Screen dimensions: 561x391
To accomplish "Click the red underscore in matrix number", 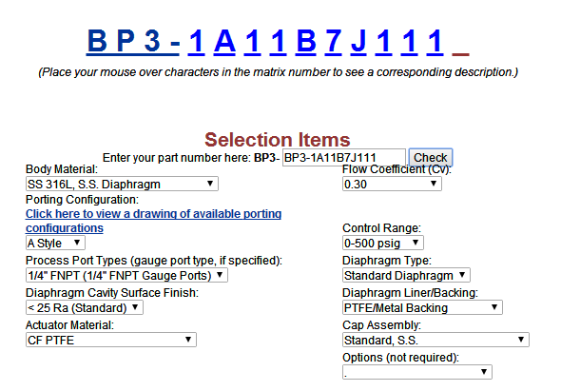I will [x=460, y=53].
